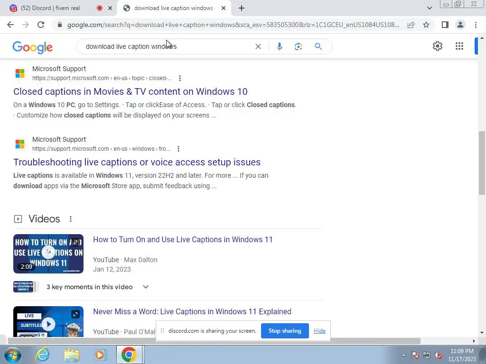
Task: Click the YouTube · Max Dalton source text
Action: 125,260
